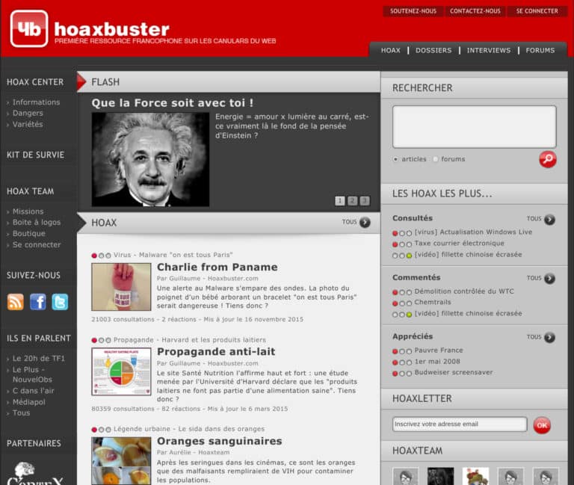Open Chemtrails link
The width and height of the screenshot is (574, 485).
432,303
